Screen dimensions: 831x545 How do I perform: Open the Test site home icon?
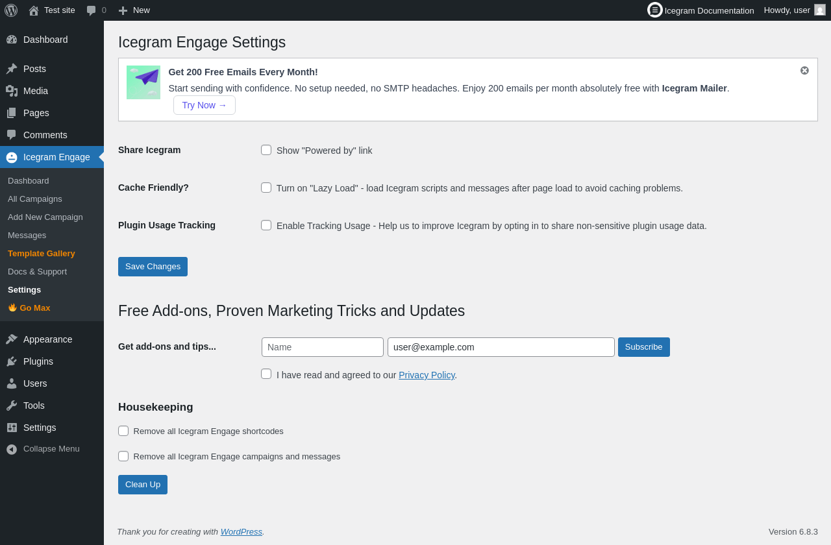[x=34, y=10]
